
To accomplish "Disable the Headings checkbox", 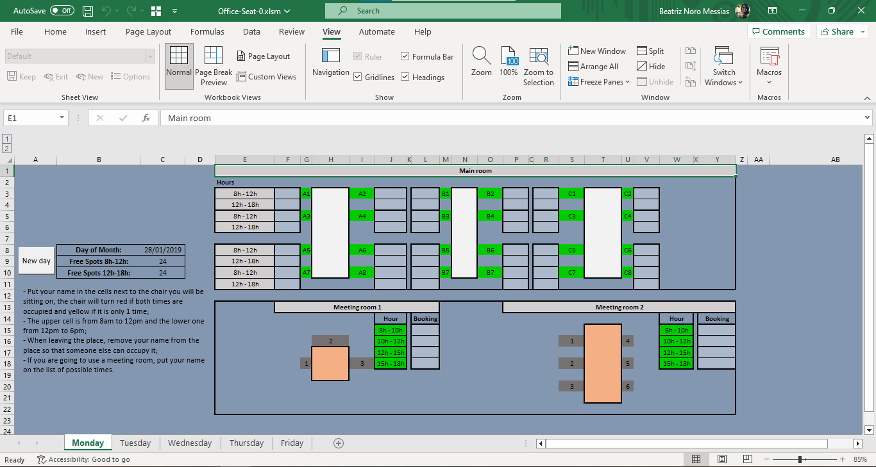I will point(405,77).
